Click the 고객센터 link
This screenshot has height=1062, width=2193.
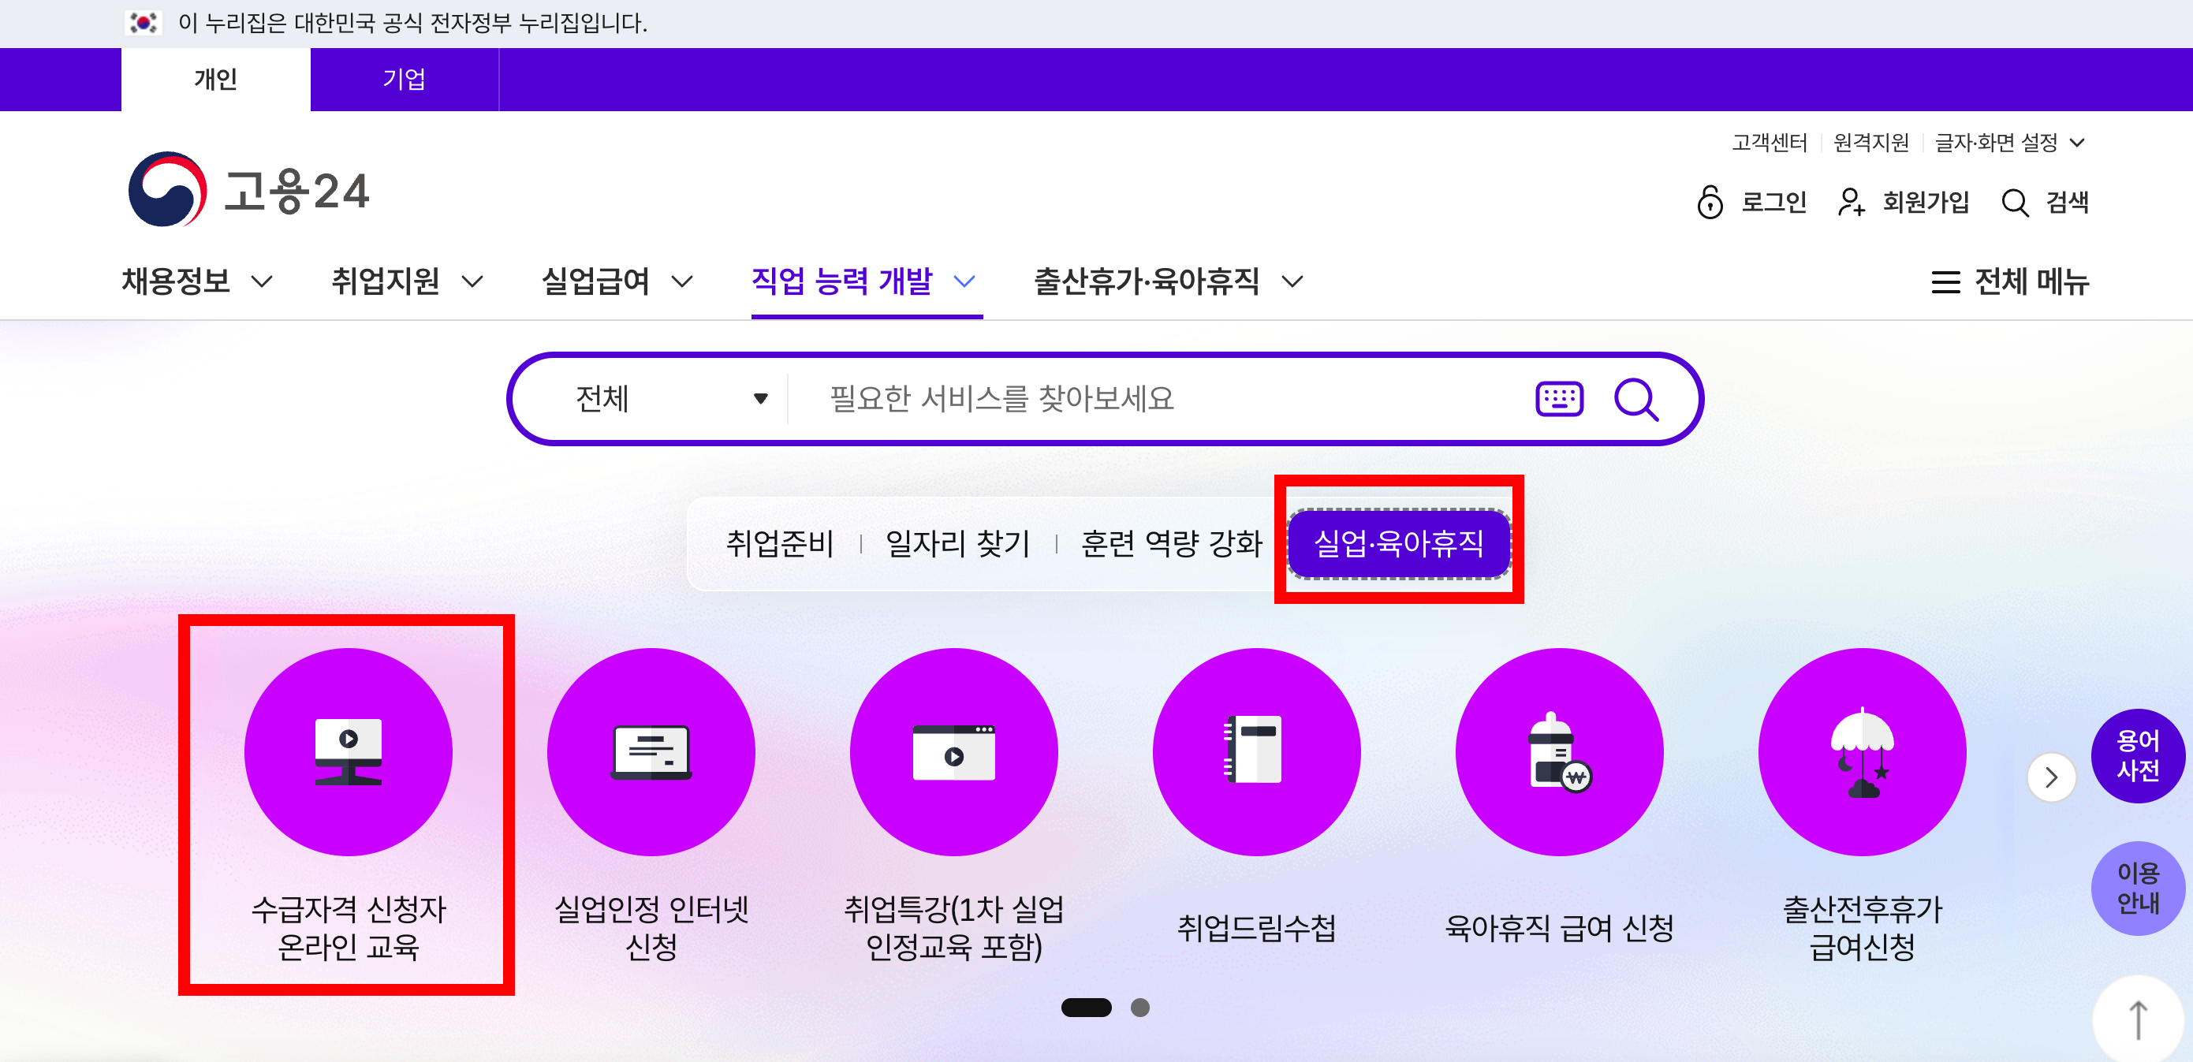(x=1769, y=142)
